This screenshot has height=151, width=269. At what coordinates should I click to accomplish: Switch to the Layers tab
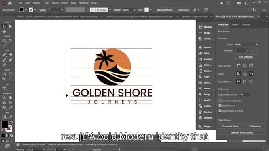(x=235, y=24)
